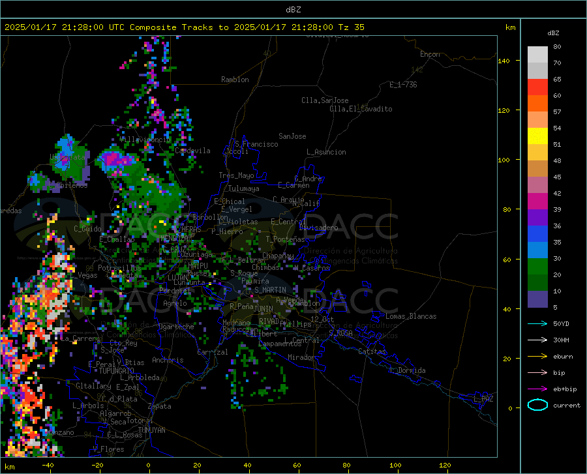Viewport: 587px width, 474px height.
Task: Click the Gltallary label on map
Action: tap(93, 386)
